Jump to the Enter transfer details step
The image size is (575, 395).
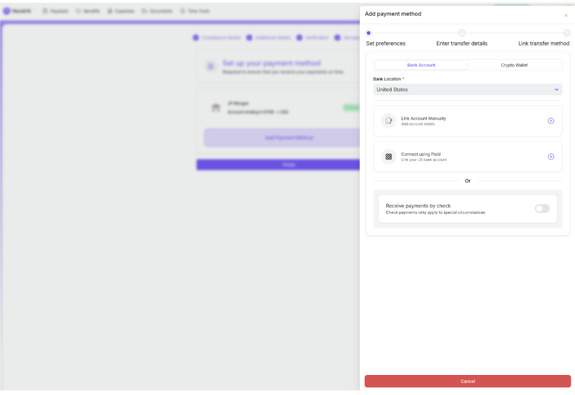(462, 33)
